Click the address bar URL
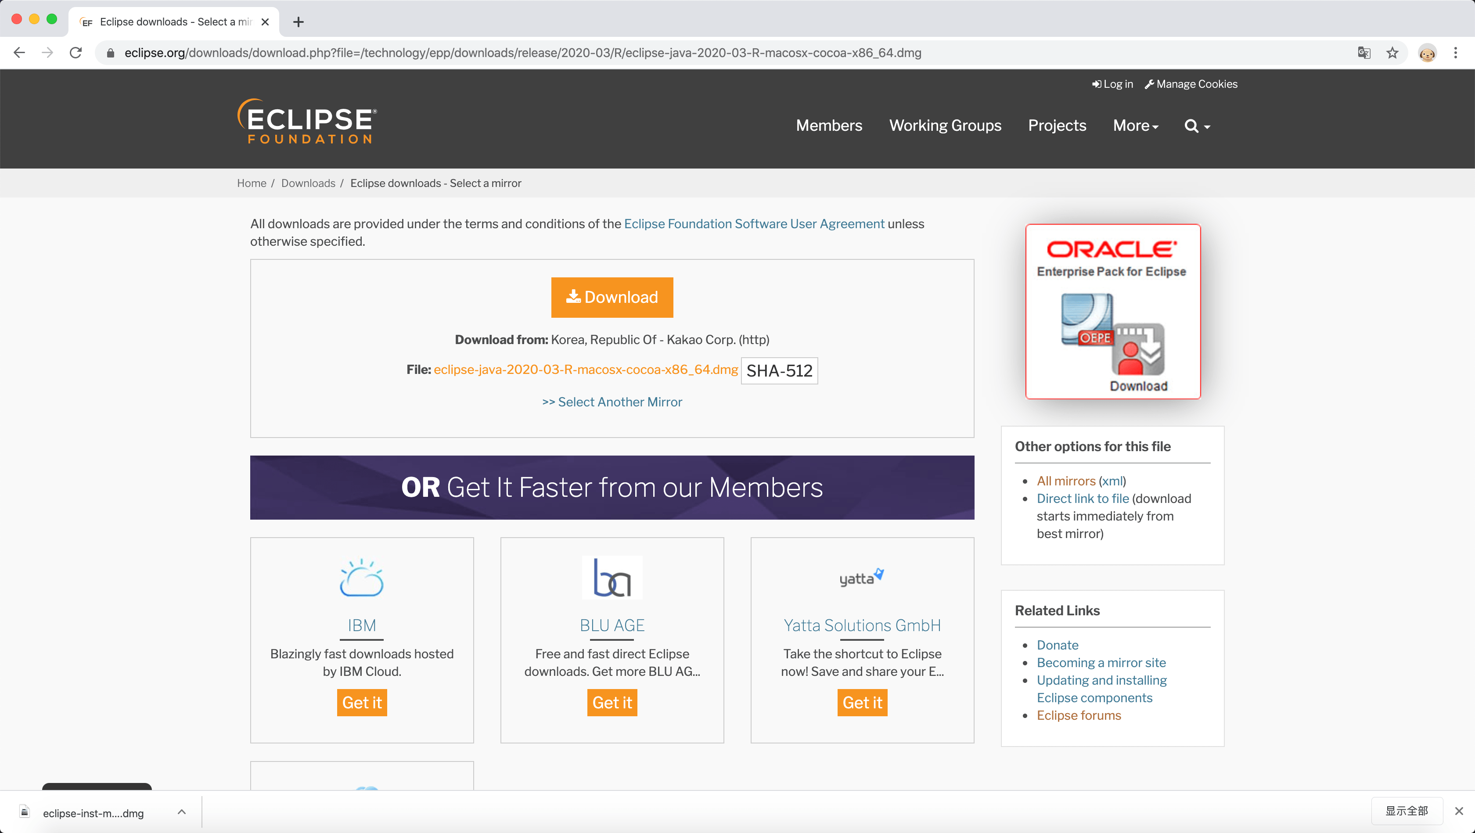Image resolution: width=1475 pixels, height=833 pixels. pos(522,53)
